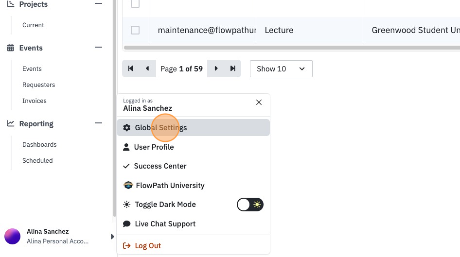The image size is (460, 257).
Task: Go to first page of results
Action: click(130, 69)
